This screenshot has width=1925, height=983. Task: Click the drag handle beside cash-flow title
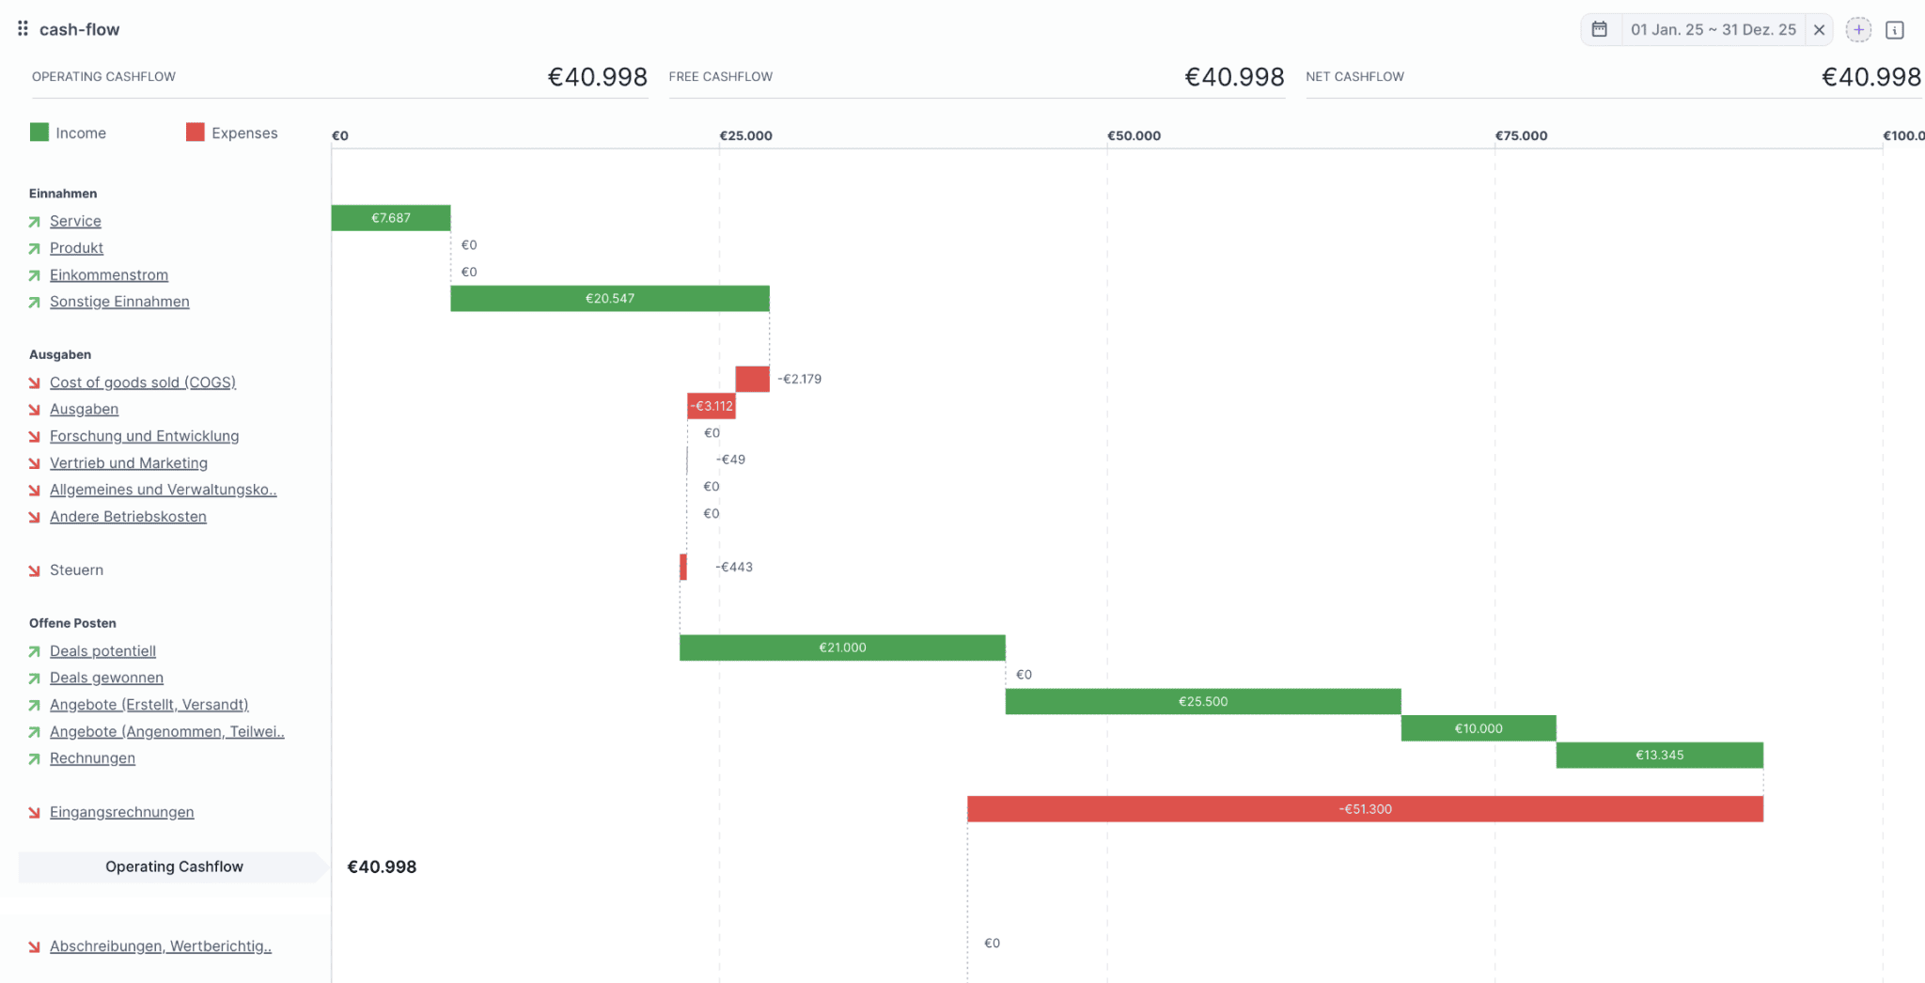click(x=23, y=29)
